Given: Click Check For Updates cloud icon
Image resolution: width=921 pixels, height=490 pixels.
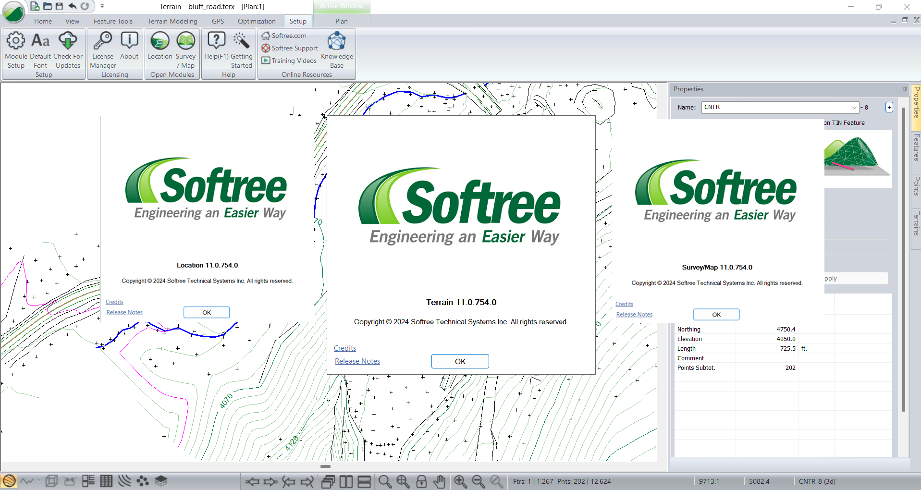Looking at the screenshot, I should pyautogui.click(x=68, y=50).
